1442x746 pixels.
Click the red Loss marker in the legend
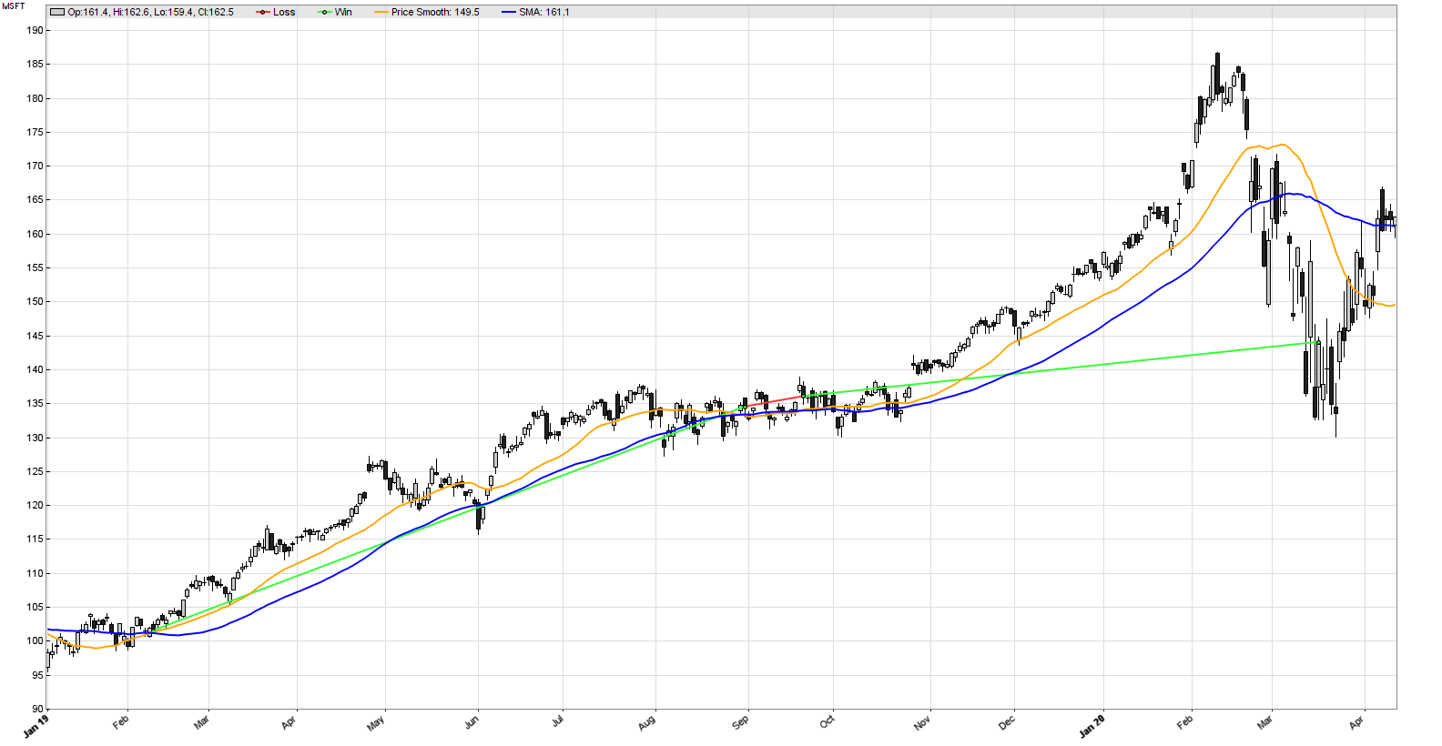point(263,13)
